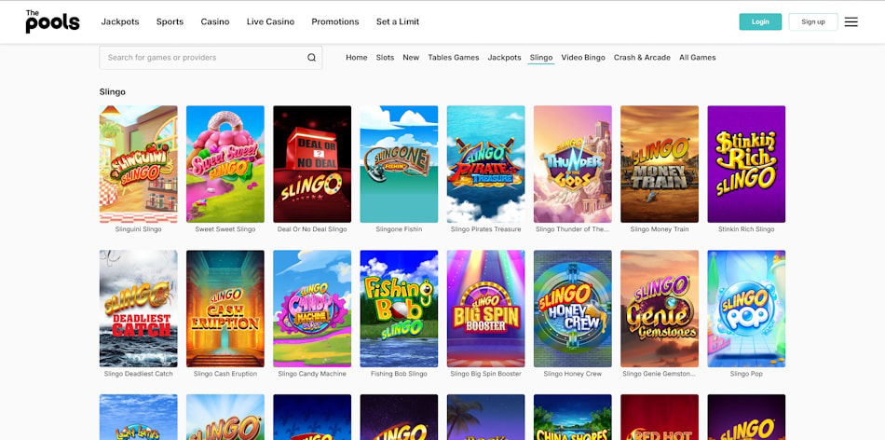Open Casino in the top navigation

coord(215,22)
